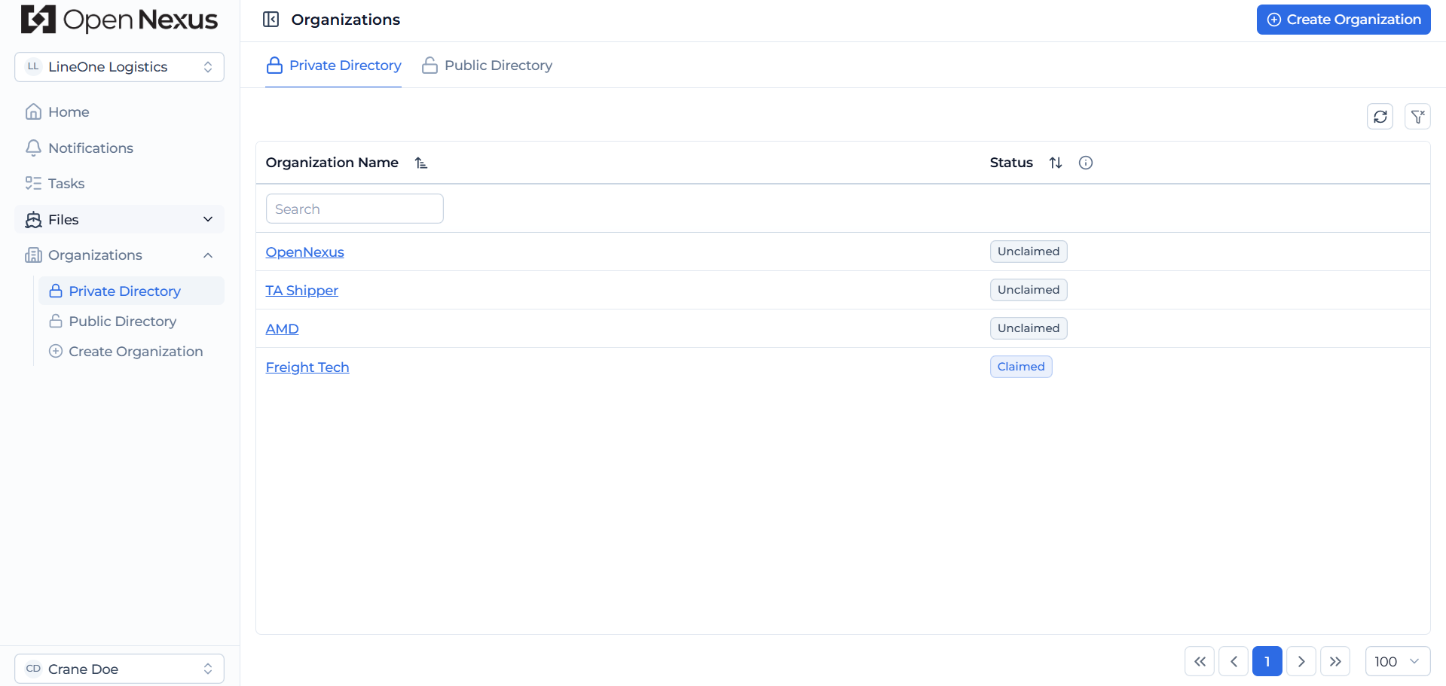Viewport: 1446px width, 686px height.
Task: Clear table filters icon button
Action: point(1417,117)
